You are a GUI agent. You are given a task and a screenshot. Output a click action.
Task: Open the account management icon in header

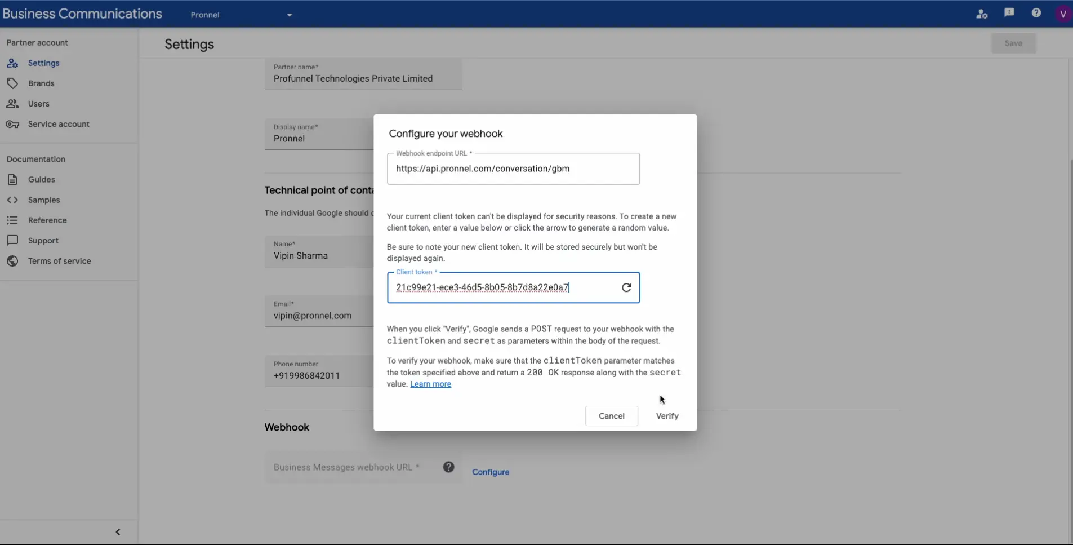[982, 14]
